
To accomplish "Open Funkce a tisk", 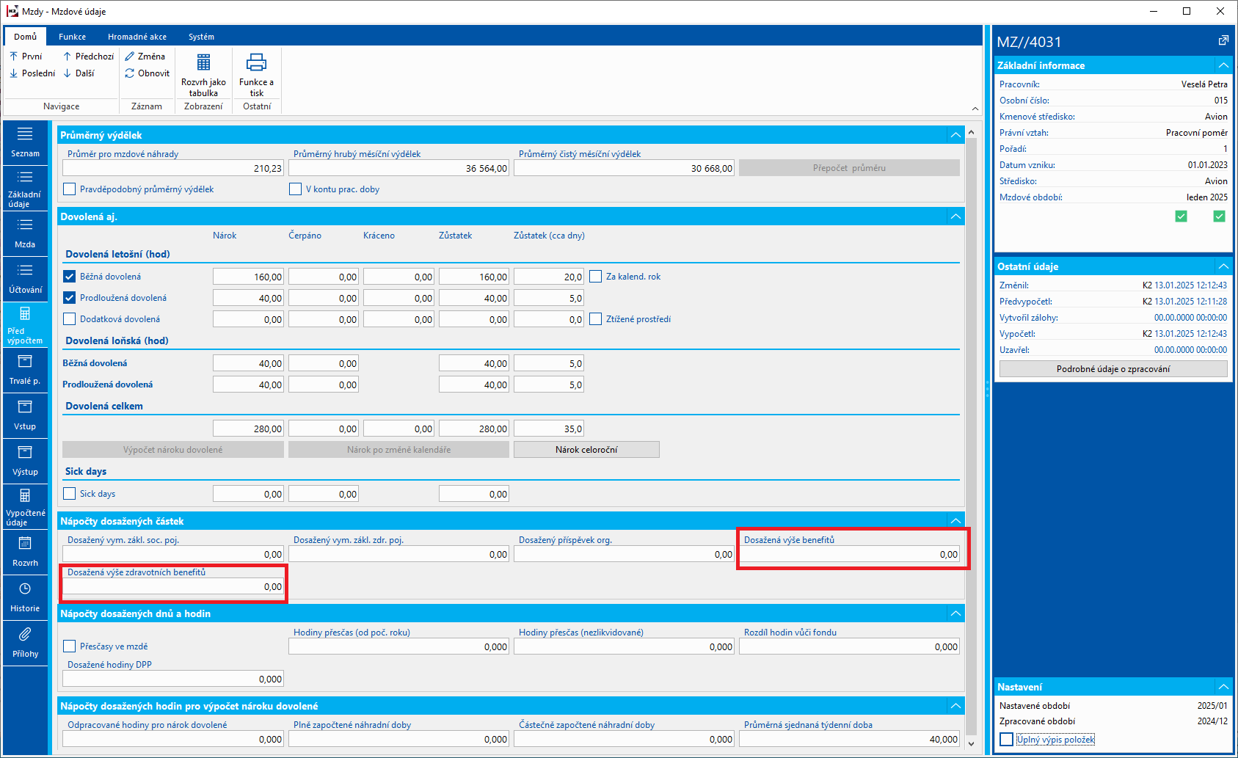I will click(x=256, y=74).
